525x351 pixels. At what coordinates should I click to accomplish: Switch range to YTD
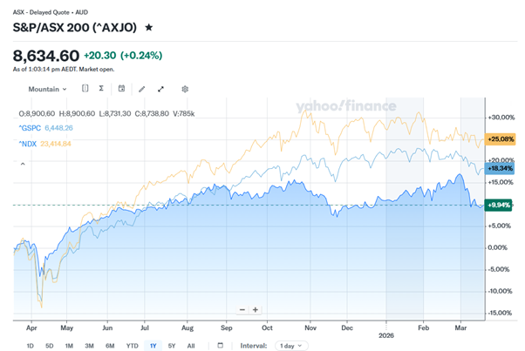click(x=133, y=346)
